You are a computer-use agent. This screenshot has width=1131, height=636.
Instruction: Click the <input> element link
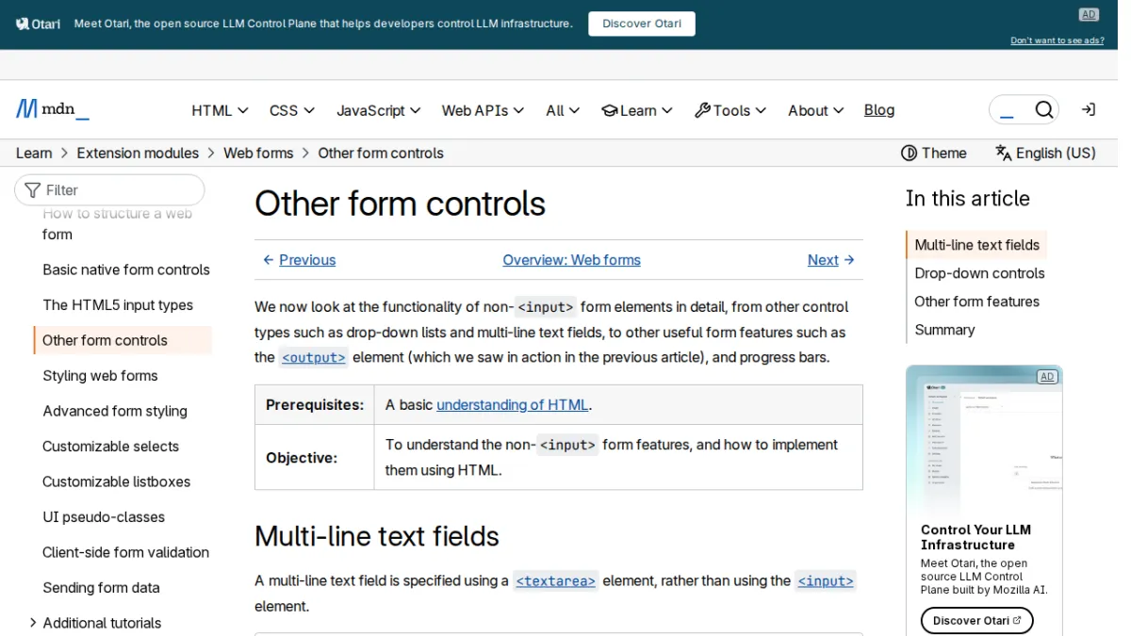point(825,580)
